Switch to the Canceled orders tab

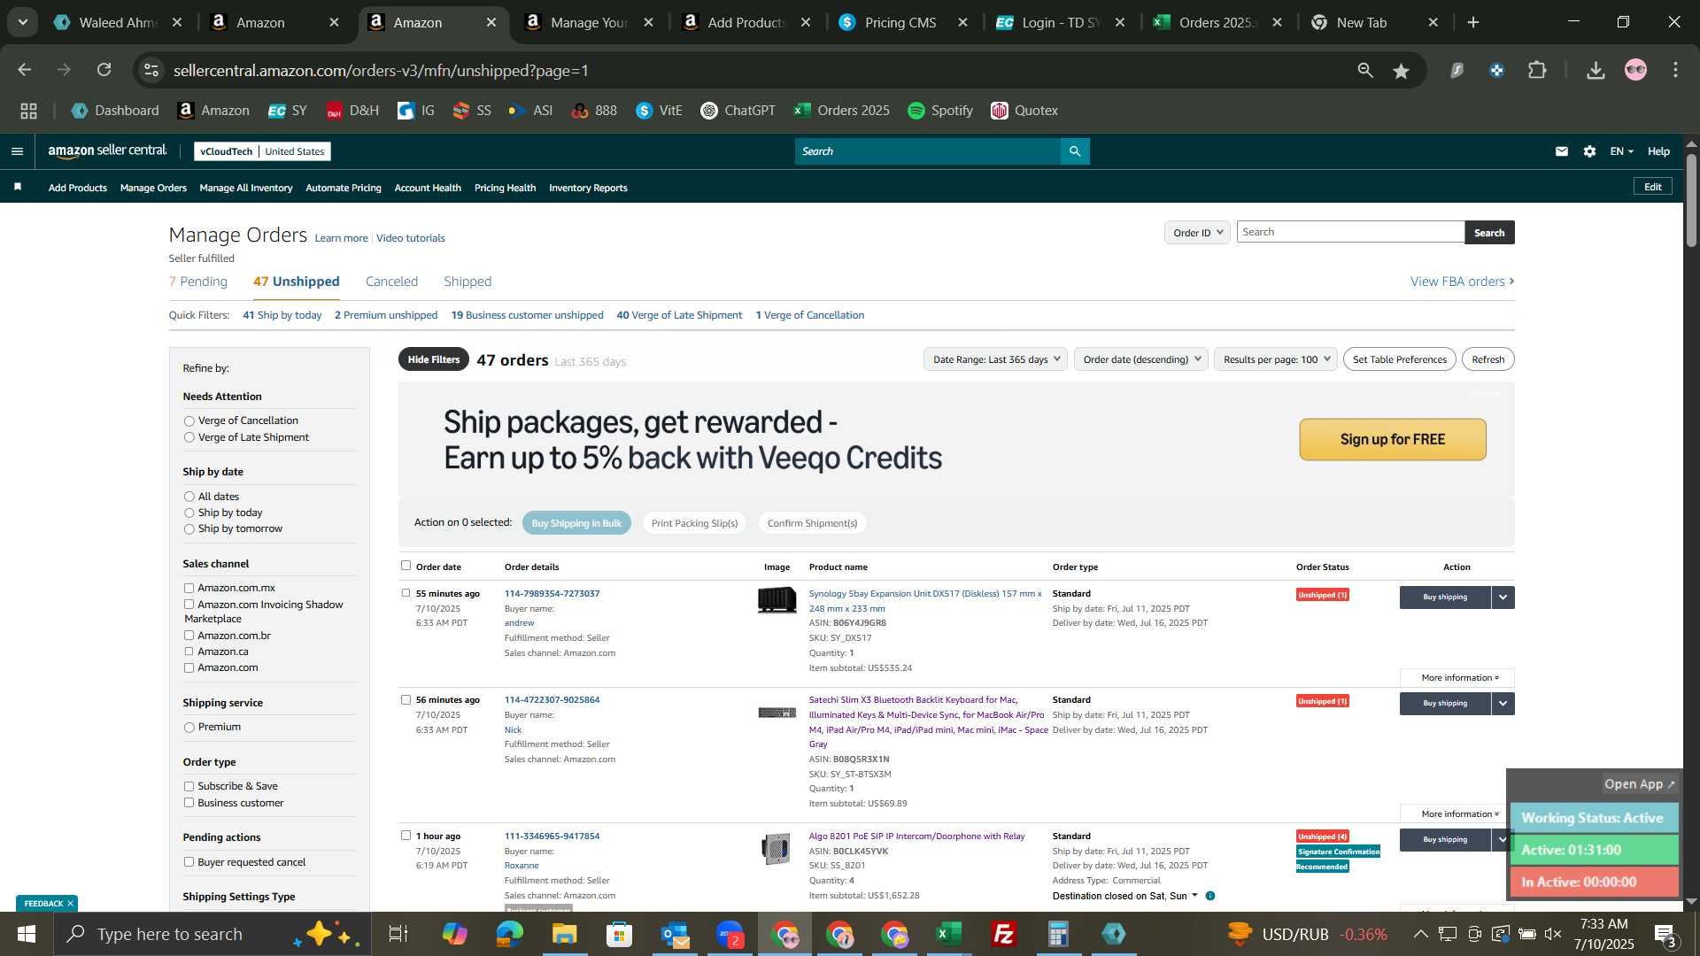point(391,281)
